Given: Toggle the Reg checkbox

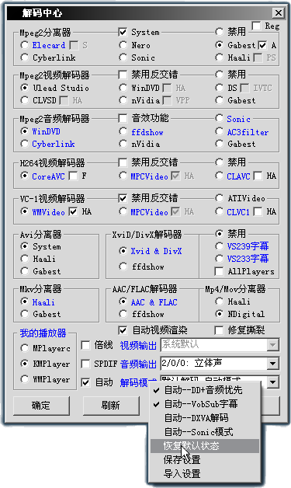Looking at the screenshot, I should coord(256,26).
